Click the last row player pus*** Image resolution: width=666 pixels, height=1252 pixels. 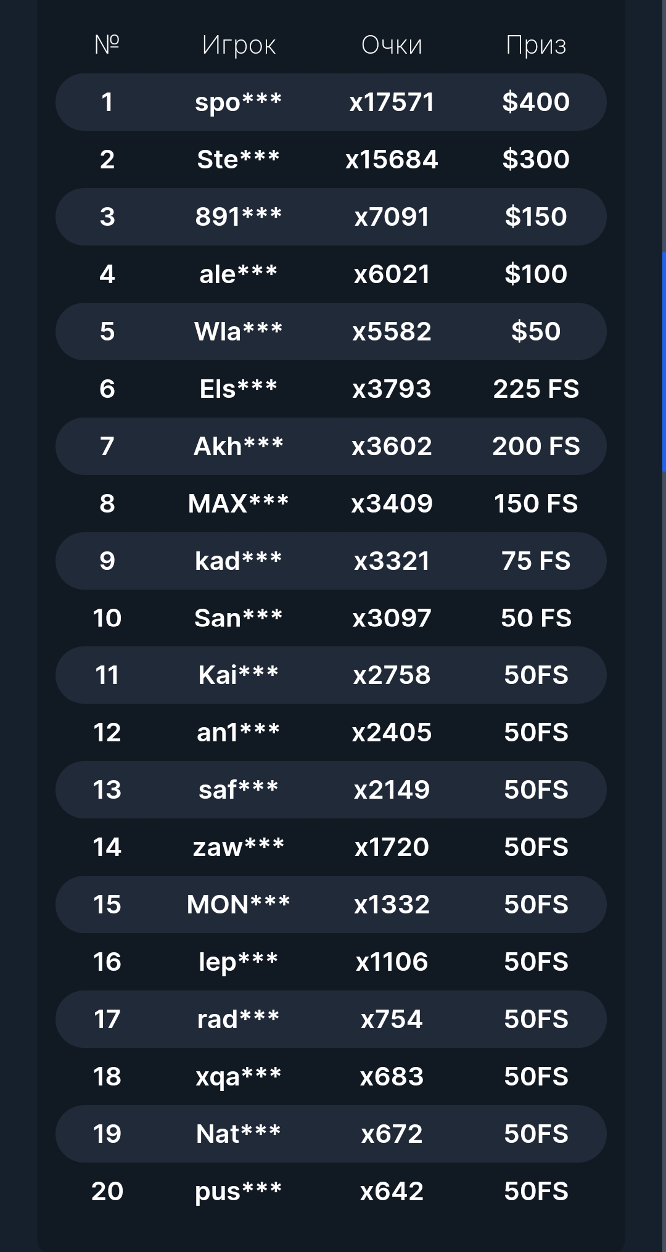(x=239, y=1192)
